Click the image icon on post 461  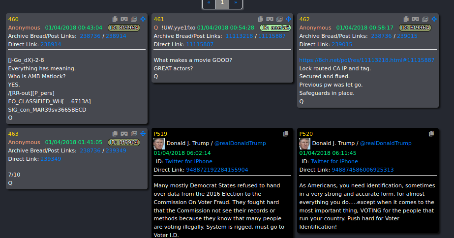(x=279, y=19)
